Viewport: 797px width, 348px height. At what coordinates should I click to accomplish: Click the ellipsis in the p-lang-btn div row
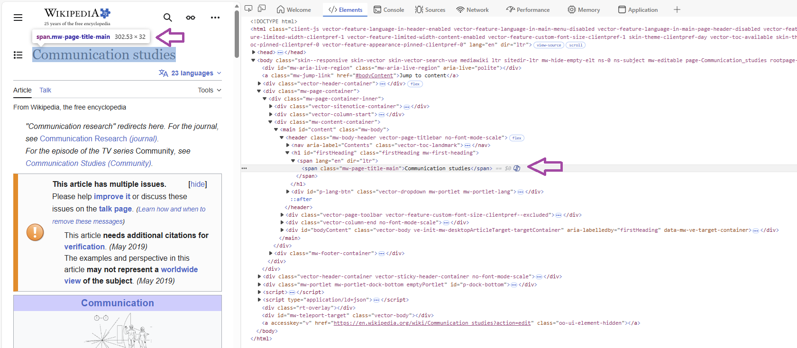pos(521,192)
